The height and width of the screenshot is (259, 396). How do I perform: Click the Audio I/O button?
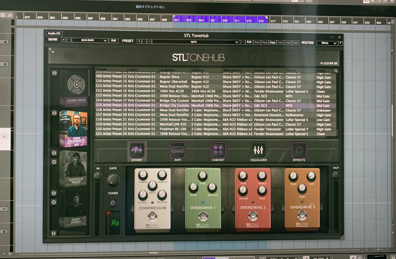pyautogui.click(x=54, y=33)
